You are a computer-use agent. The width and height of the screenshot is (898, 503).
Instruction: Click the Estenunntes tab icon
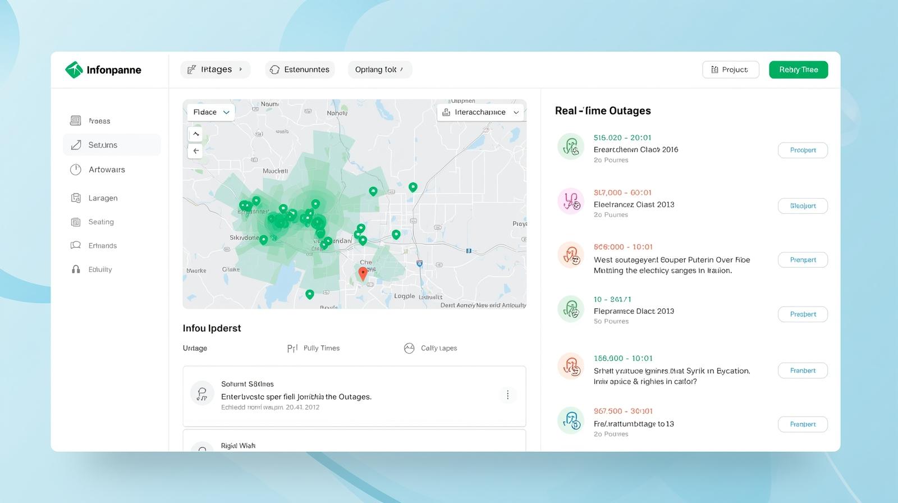274,70
